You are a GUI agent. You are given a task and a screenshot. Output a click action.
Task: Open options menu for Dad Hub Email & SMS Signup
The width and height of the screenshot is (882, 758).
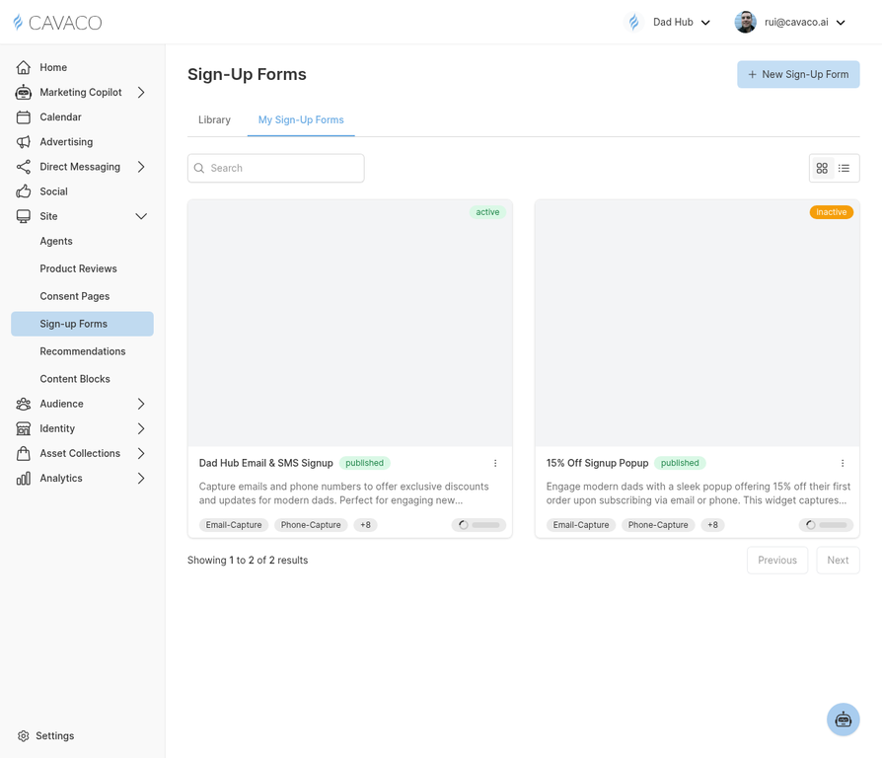coord(495,463)
